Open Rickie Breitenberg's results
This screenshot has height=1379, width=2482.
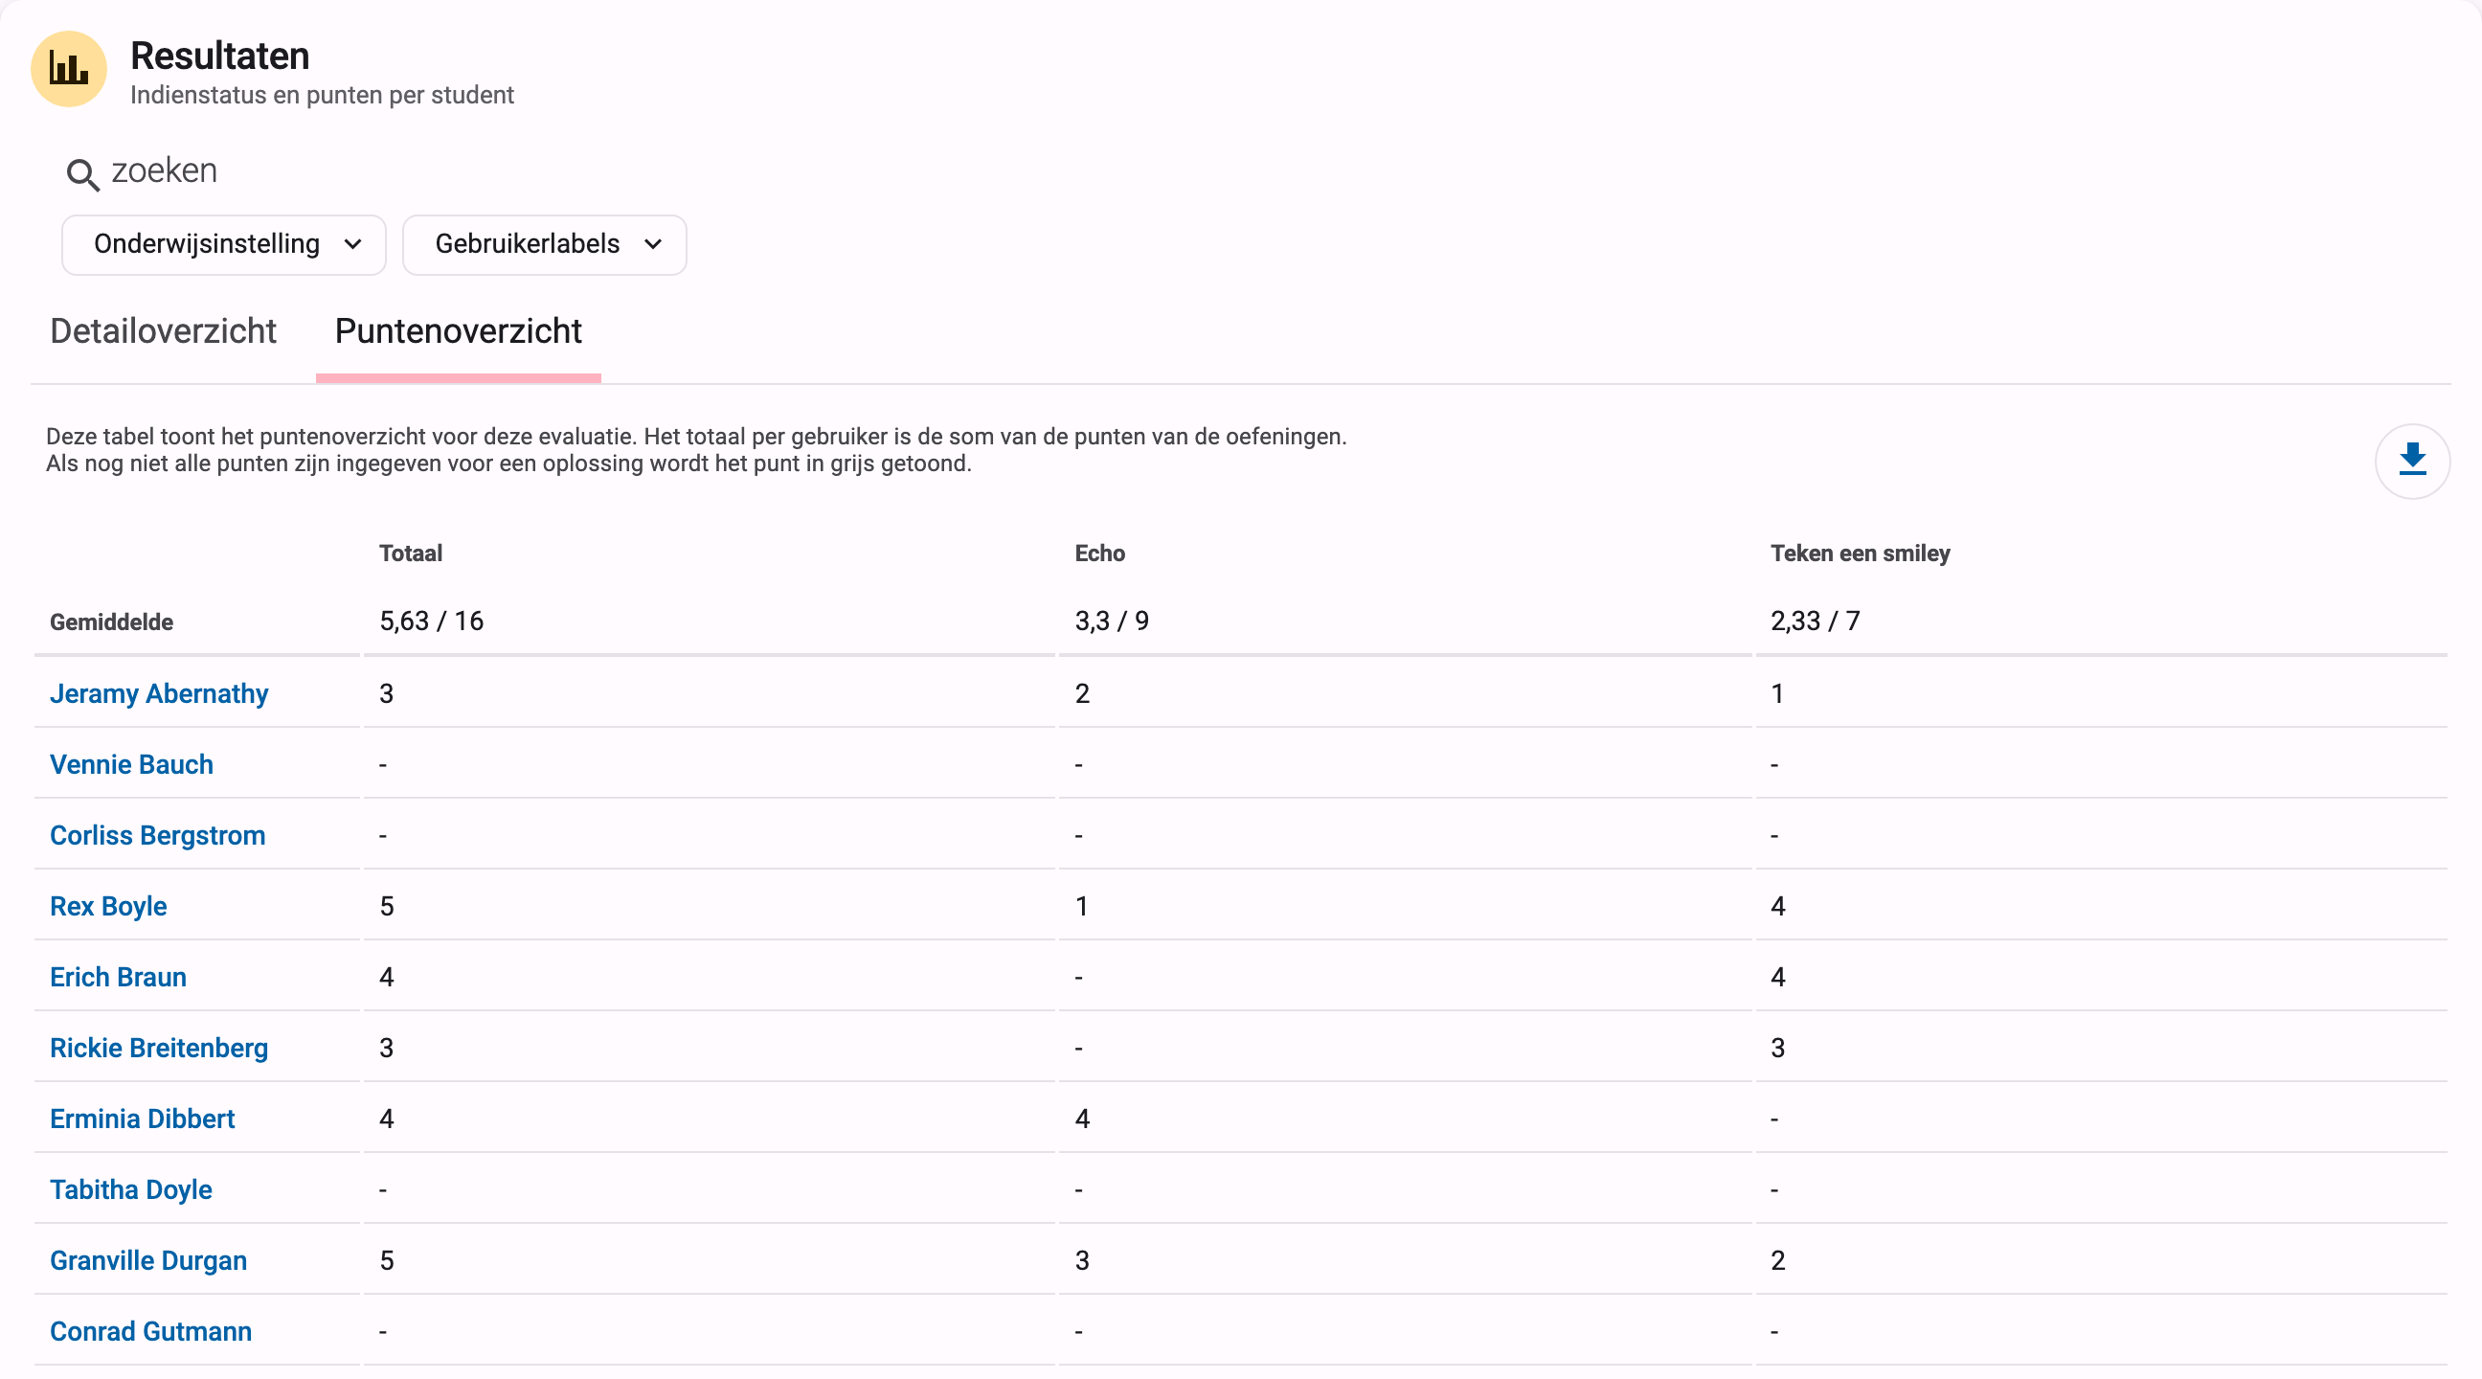point(159,1049)
